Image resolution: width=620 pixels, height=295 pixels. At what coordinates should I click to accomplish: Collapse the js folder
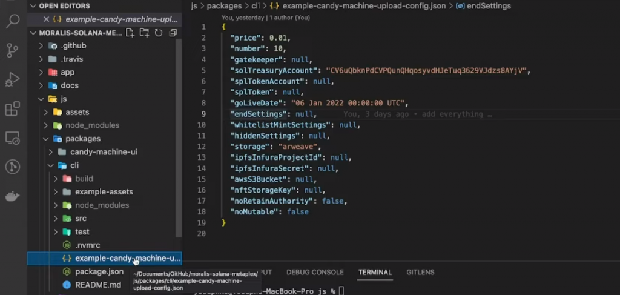point(41,99)
